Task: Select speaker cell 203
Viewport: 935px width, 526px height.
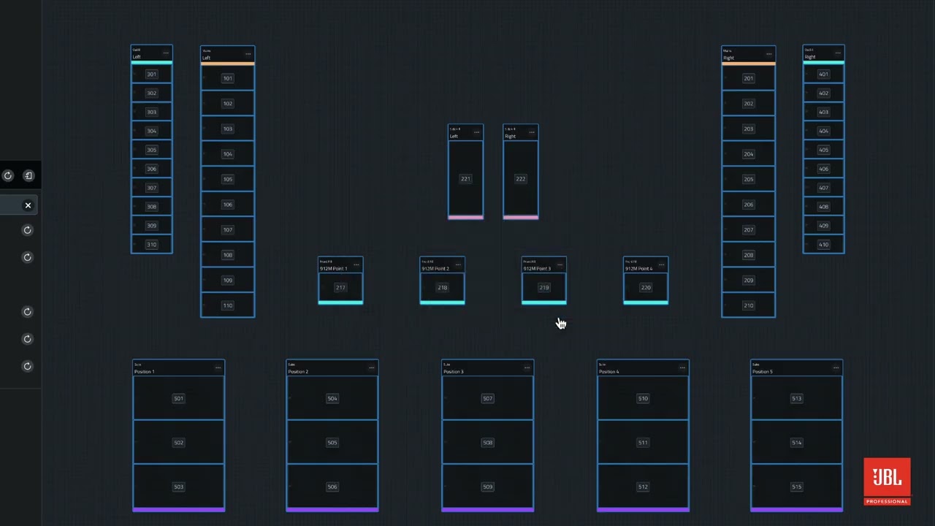Action: point(748,129)
